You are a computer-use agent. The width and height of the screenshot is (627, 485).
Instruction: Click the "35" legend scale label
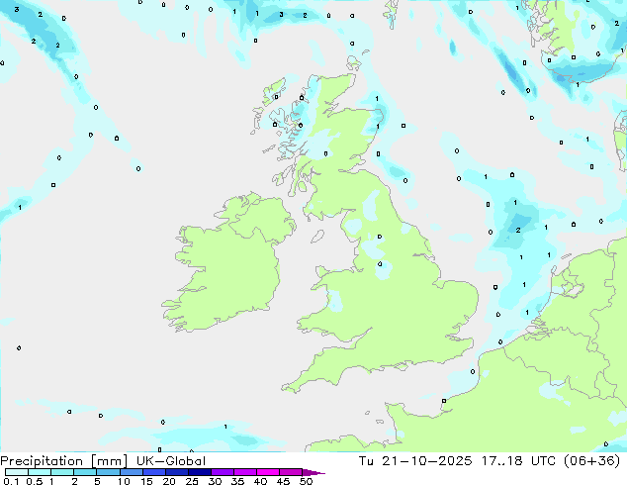[237, 481]
